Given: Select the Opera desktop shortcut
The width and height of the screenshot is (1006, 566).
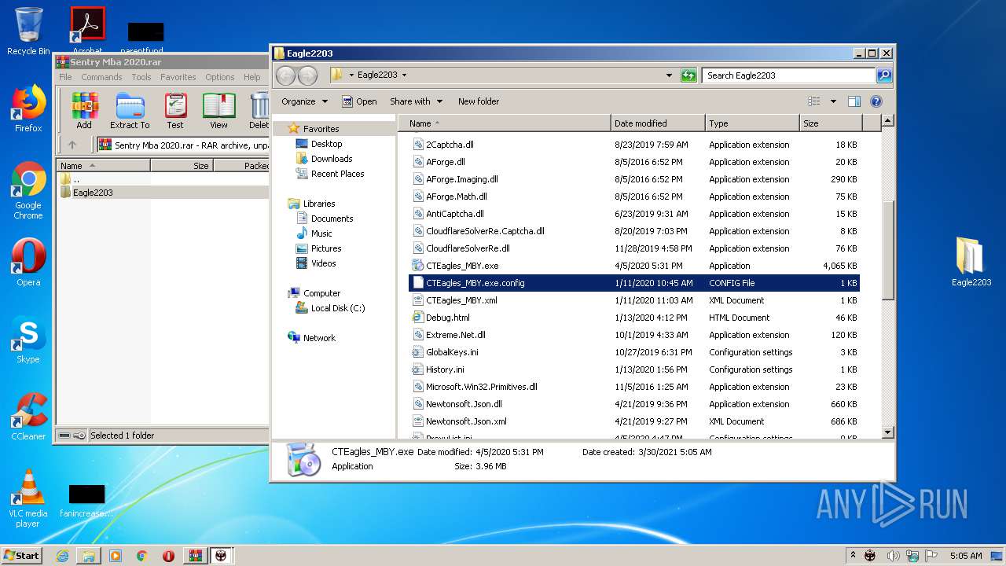Looking at the screenshot, I should [x=28, y=263].
